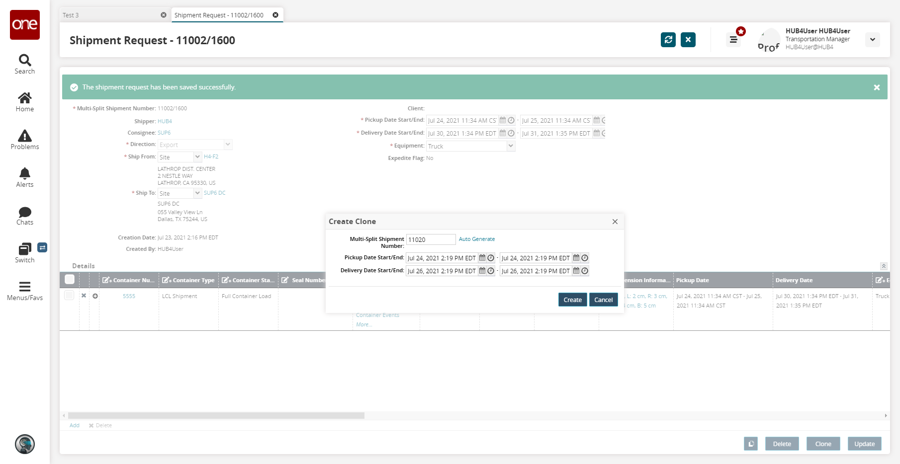
Task: Go to Home in the sidebar
Action: pos(25,102)
